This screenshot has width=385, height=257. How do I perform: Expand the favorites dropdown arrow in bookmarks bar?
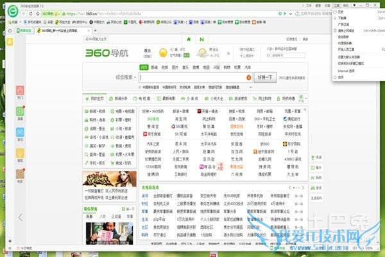21,22
